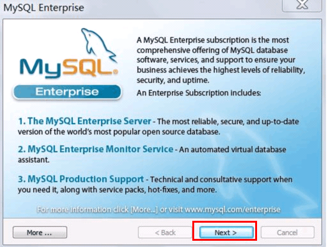Click the 'service packs, hot-fixes' description line

pyautogui.click(x=117, y=190)
